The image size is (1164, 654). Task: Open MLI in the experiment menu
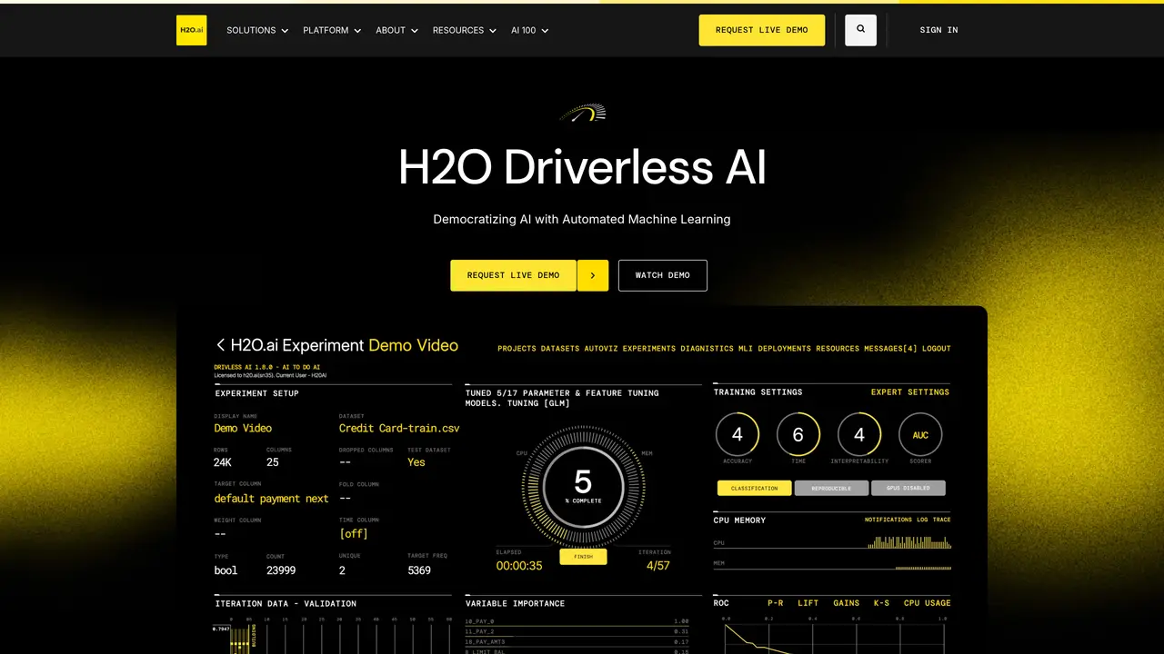pyautogui.click(x=746, y=349)
